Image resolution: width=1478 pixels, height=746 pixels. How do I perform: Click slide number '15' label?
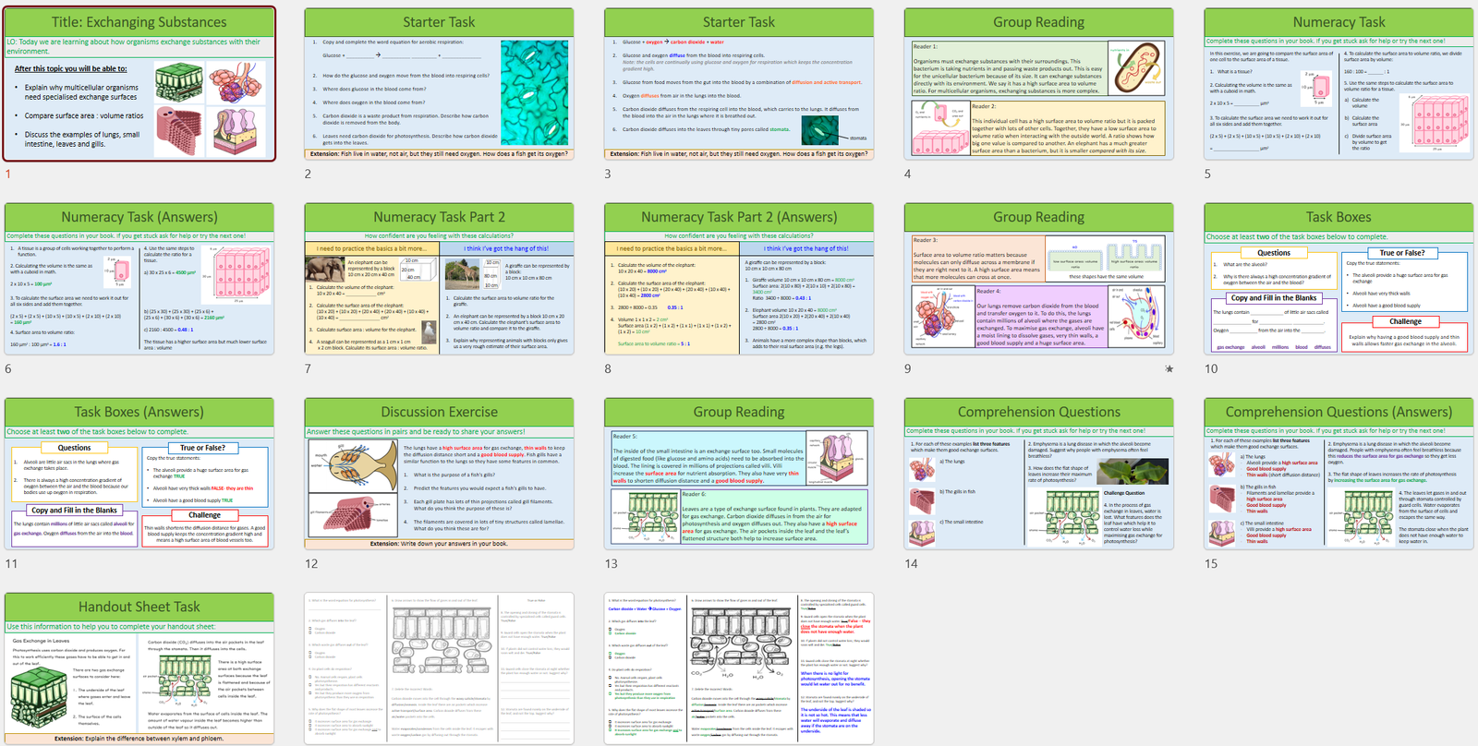[x=1211, y=563]
